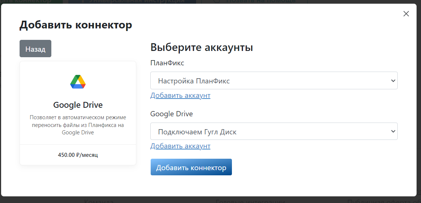The height and width of the screenshot is (203, 421).
Task: Click the Google Drive field label
Action: click(172, 114)
